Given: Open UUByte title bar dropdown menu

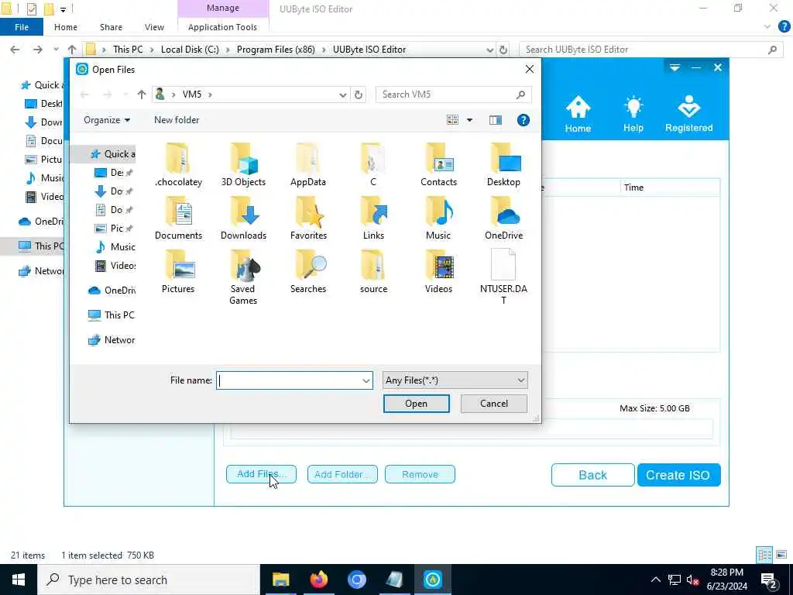Looking at the screenshot, I should 675,67.
